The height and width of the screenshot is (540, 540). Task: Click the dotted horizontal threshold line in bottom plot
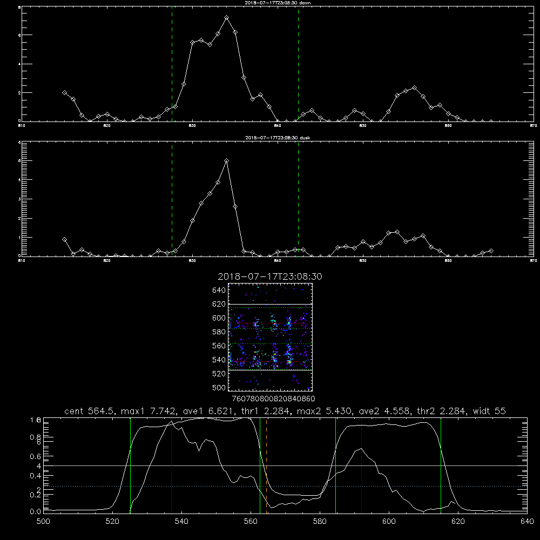(x=285, y=487)
